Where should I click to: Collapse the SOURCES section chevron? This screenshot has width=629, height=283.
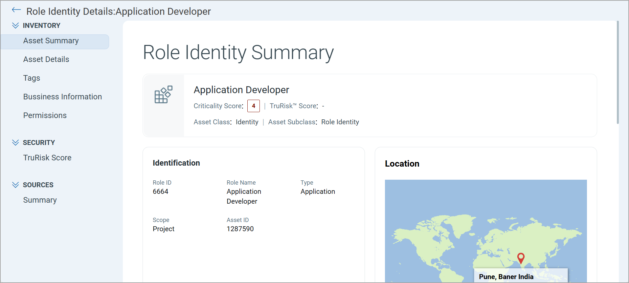[x=15, y=185]
